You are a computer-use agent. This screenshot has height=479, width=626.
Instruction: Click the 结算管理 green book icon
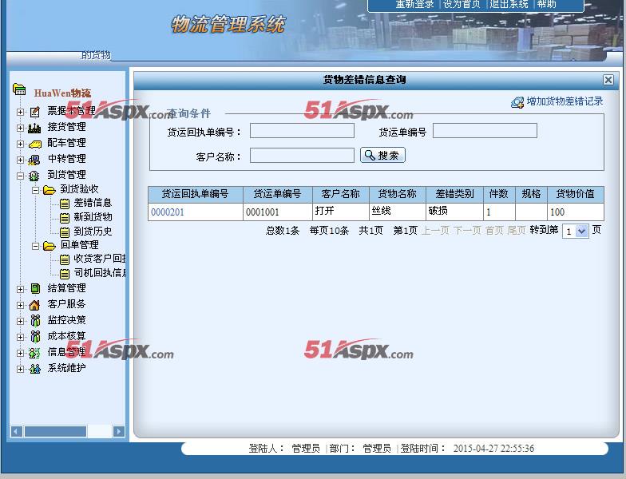tap(35, 289)
